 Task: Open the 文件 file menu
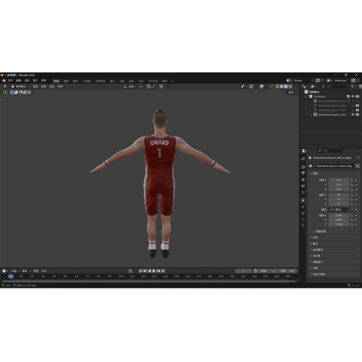[10, 80]
